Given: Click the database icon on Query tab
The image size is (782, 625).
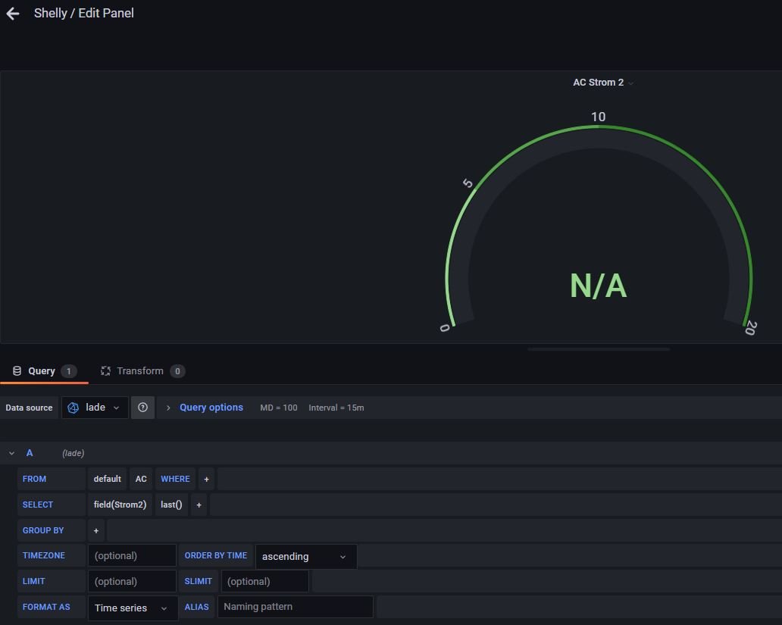Looking at the screenshot, I should [x=17, y=371].
